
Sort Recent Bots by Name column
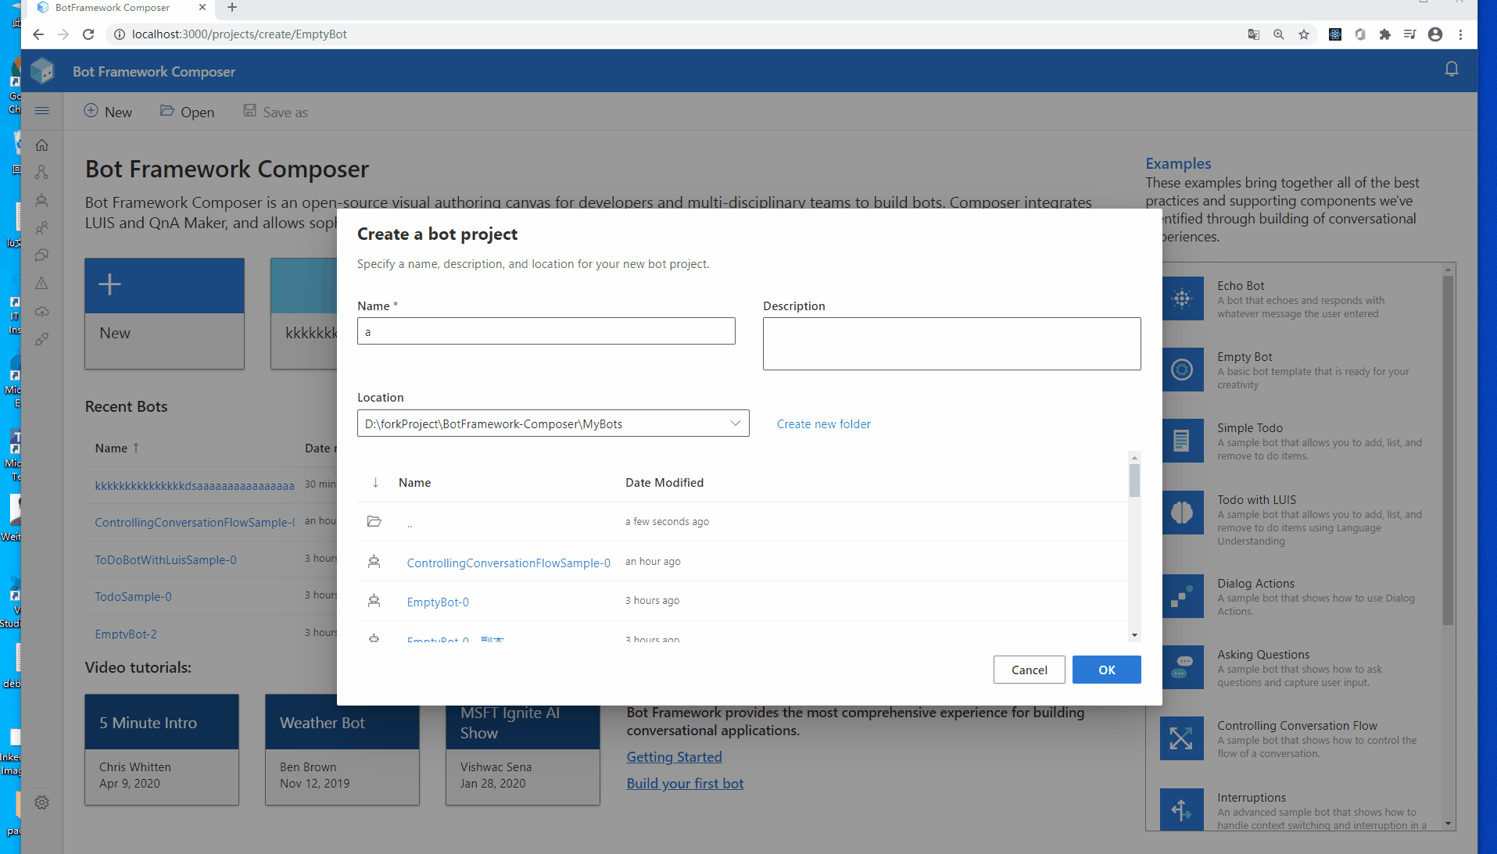tap(116, 448)
